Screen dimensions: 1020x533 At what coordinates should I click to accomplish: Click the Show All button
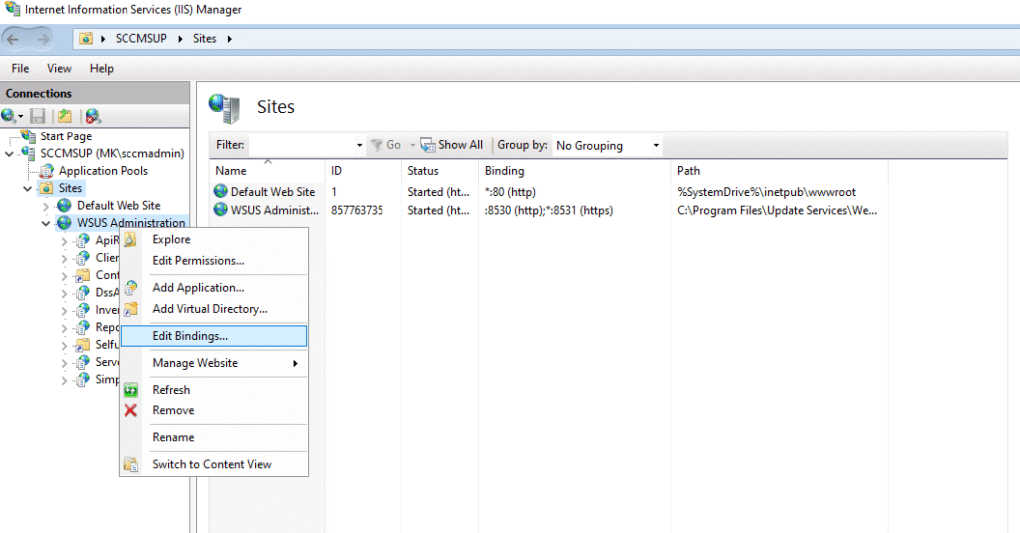[x=452, y=145]
